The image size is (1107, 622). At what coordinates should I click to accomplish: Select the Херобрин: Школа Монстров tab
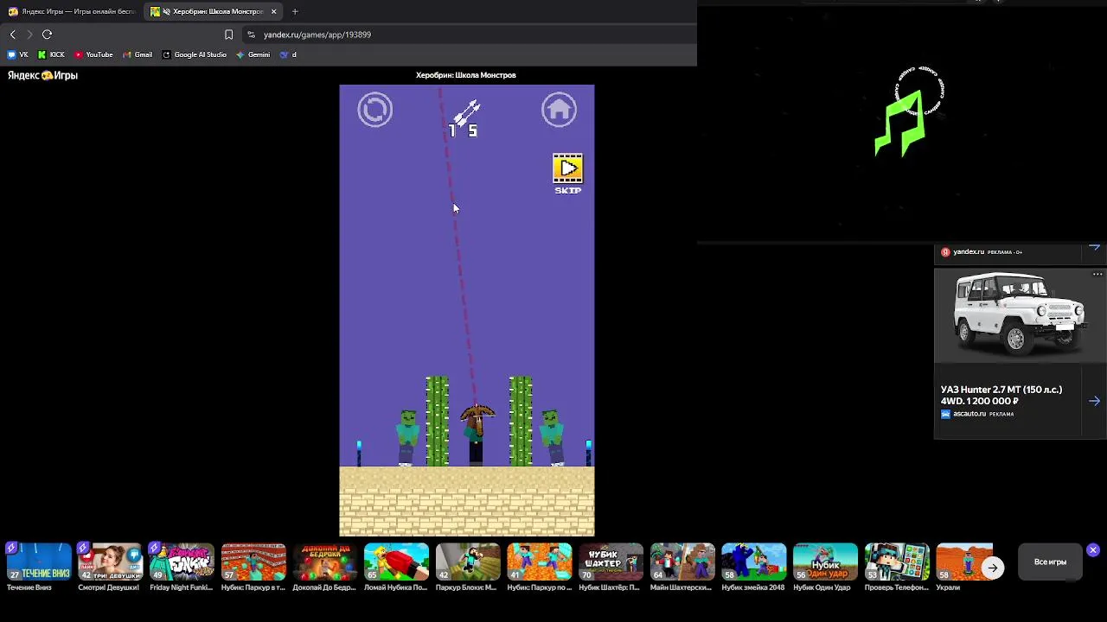click(211, 11)
